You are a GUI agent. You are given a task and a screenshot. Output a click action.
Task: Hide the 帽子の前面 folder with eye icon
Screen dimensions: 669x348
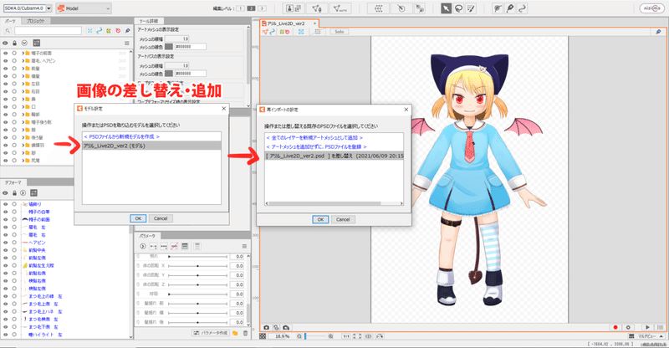click(6, 54)
